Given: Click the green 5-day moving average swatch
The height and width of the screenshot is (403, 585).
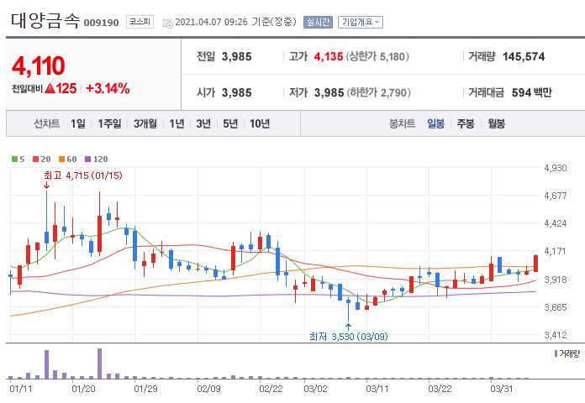Looking at the screenshot, I should click(x=14, y=160).
